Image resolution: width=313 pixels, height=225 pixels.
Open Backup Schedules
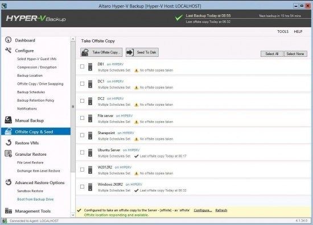click(31, 92)
